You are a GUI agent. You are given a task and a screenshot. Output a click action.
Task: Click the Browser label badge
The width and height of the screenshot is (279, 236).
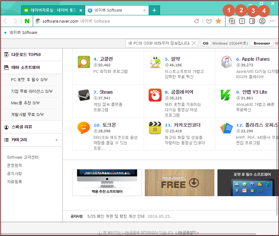click(x=262, y=43)
